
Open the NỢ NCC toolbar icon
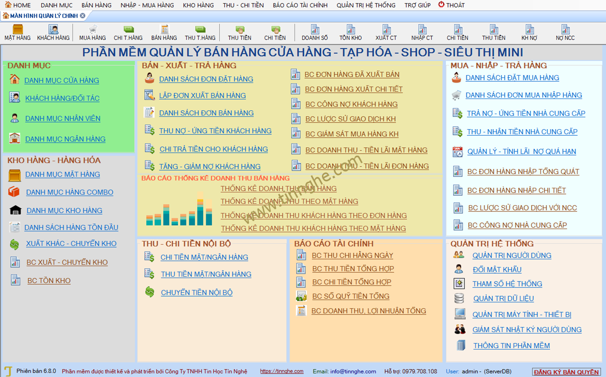click(x=565, y=33)
